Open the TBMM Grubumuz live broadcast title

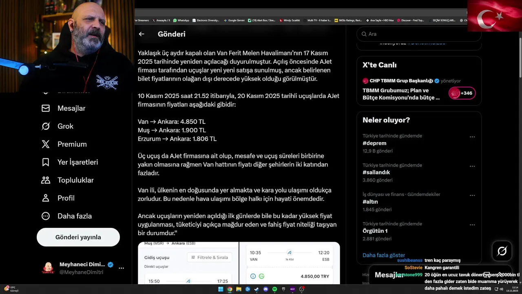point(401,94)
